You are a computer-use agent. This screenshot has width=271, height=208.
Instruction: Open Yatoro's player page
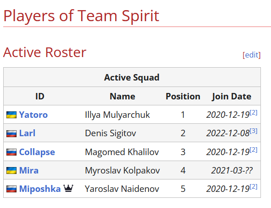point(33,115)
